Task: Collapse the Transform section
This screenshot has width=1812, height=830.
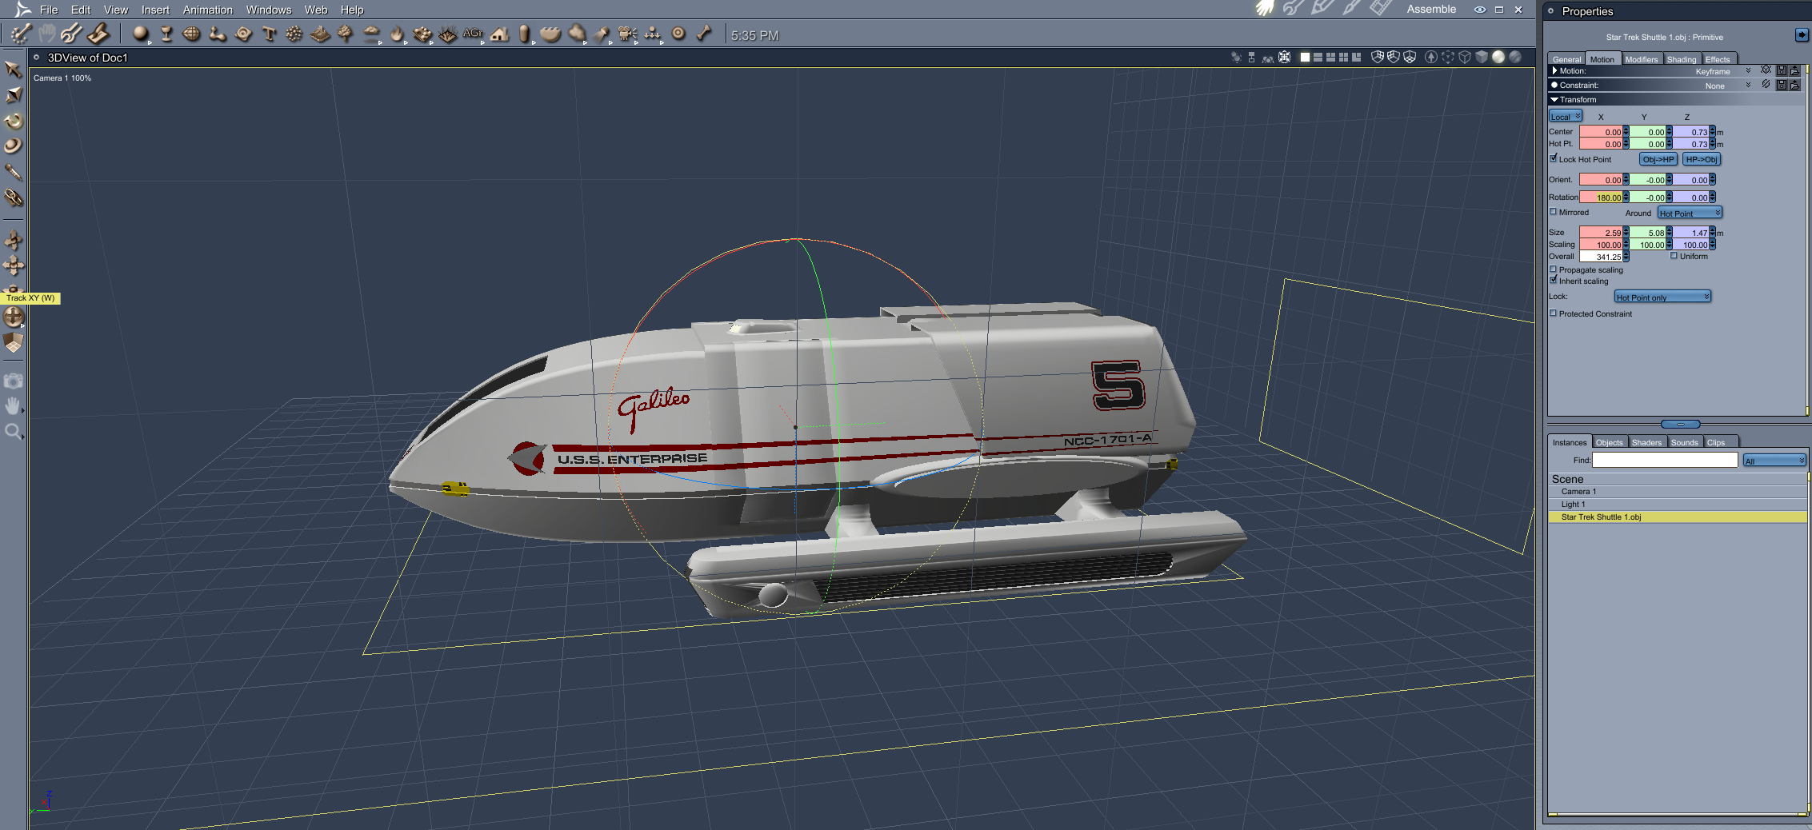Action: tap(1554, 99)
